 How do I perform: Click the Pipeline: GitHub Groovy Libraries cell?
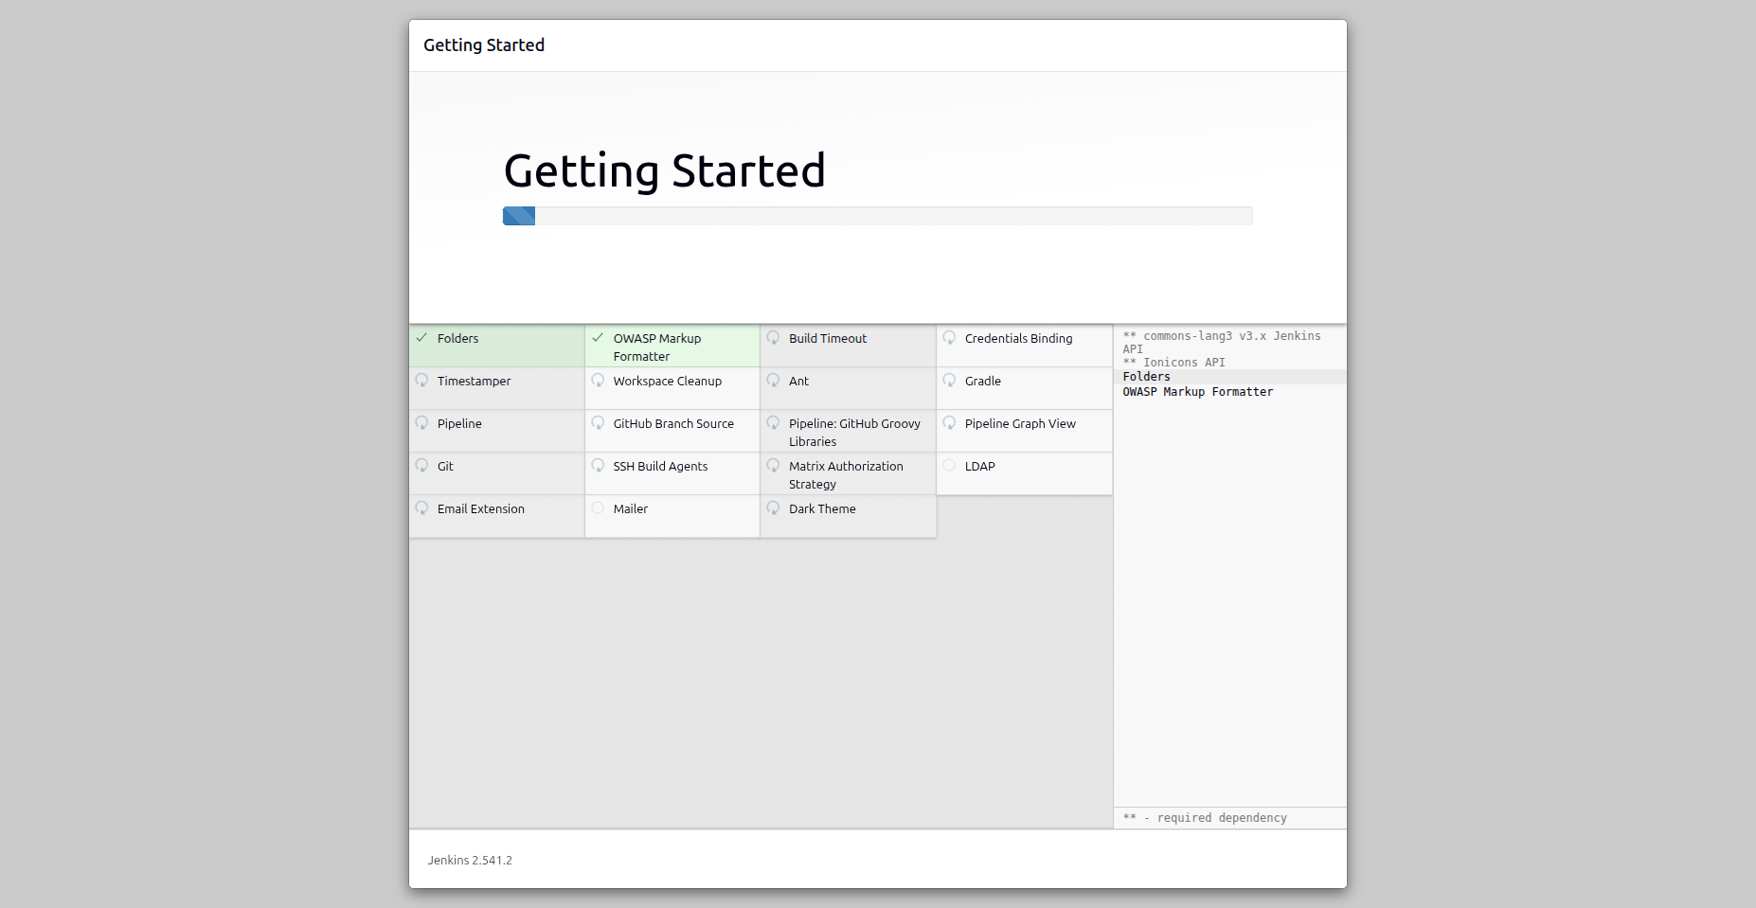pos(848,432)
